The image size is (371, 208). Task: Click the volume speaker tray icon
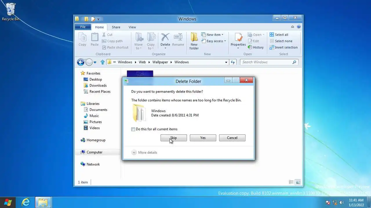click(x=342, y=203)
